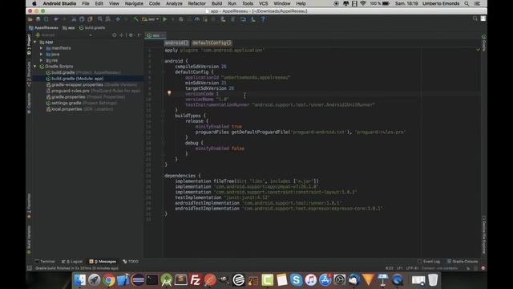Viewport: 513px width, 289px height.
Task: Click the android{} breadcrumb
Action: click(x=176, y=43)
